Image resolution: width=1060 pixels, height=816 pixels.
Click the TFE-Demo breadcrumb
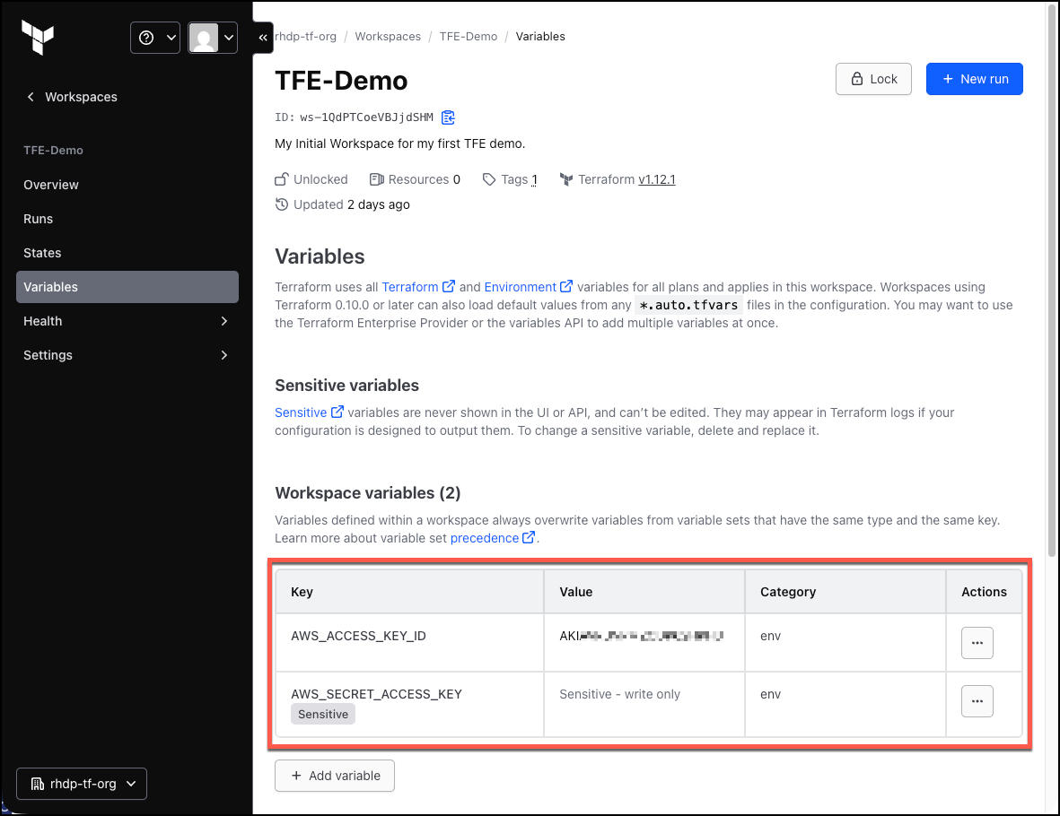tap(469, 37)
